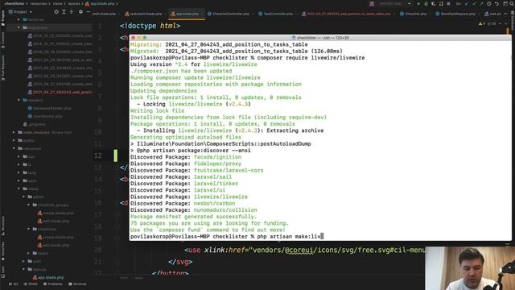
Task: Click the Rollback/undo arrow icon in toolbar
Action: click(496, 3)
